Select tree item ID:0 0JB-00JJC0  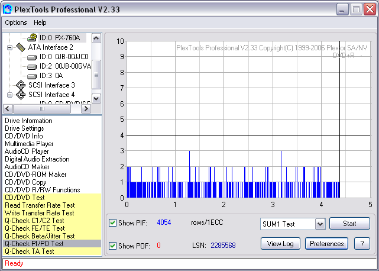tap(64, 57)
